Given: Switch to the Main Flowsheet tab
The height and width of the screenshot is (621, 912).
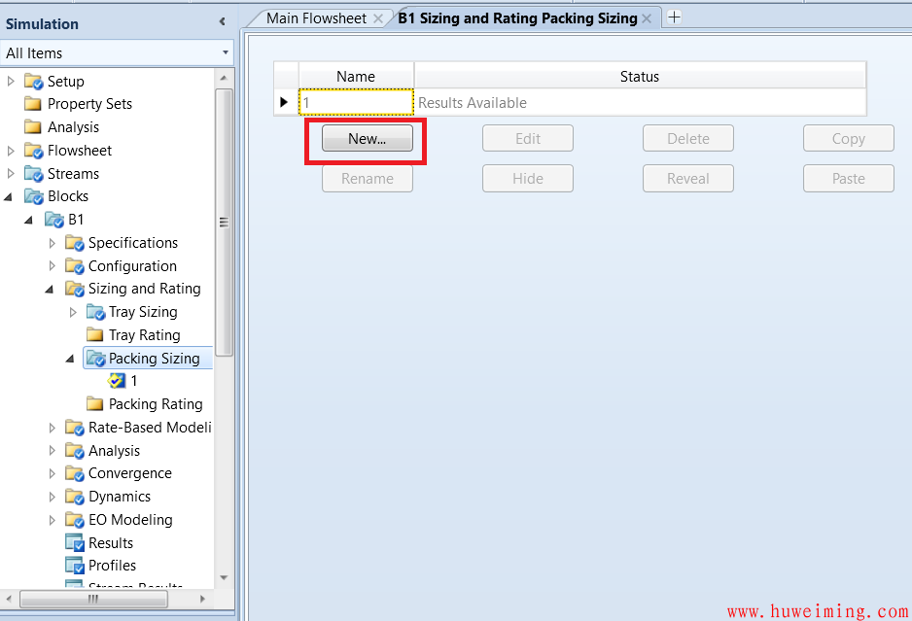Looking at the screenshot, I should 316,17.
